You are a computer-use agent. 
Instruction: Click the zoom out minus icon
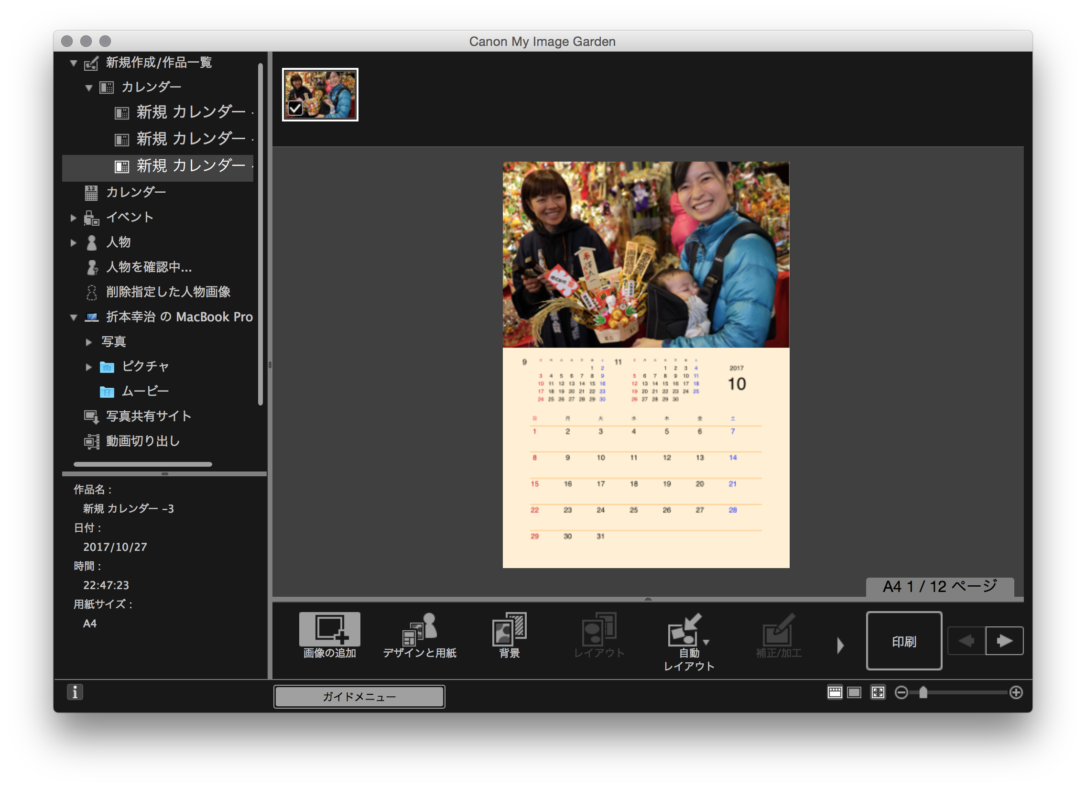tap(901, 692)
